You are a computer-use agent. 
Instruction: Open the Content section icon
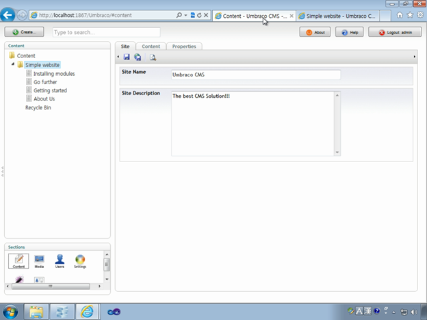pos(18,261)
